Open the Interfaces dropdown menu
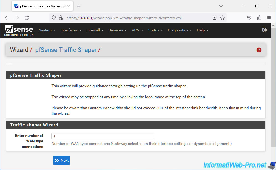The height and width of the screenshot is (170, 276). tap(71, 30)
